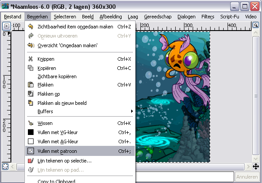Open the Afbeelding menu

[111, 17]
